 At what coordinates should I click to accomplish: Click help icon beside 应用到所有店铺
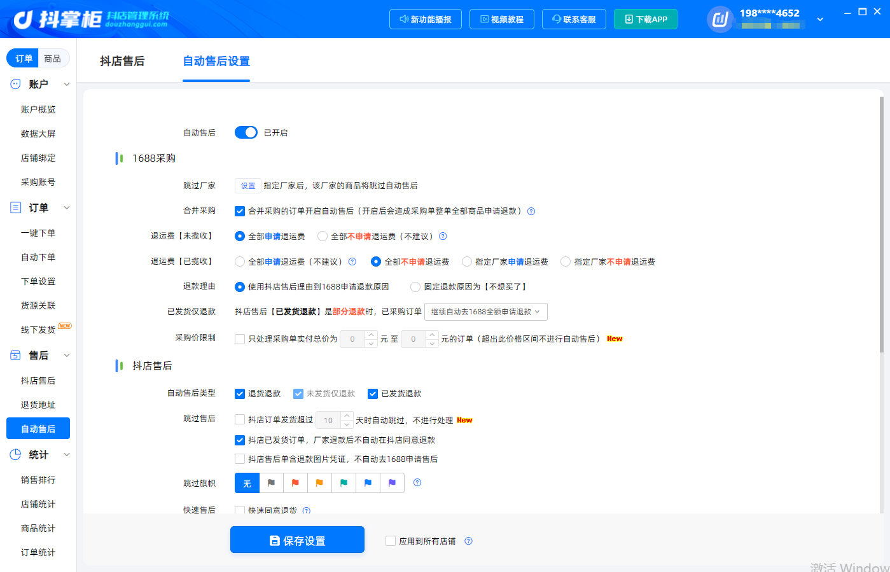click(x=468, y=541)
